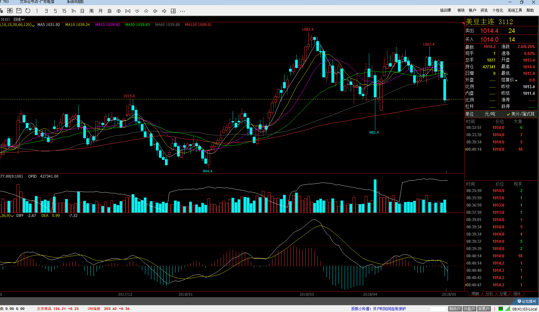Click the split panel layout icon
539x312 pixels.
pos(173,11)
